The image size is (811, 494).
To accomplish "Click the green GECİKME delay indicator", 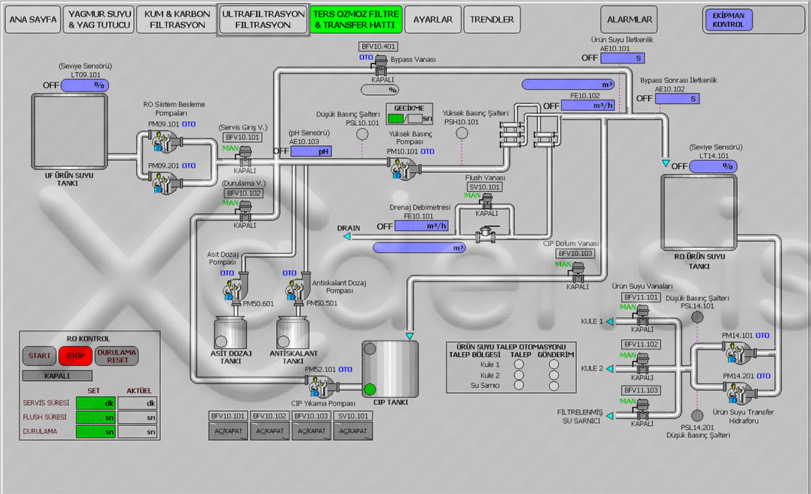I will (x=396, y=118).
